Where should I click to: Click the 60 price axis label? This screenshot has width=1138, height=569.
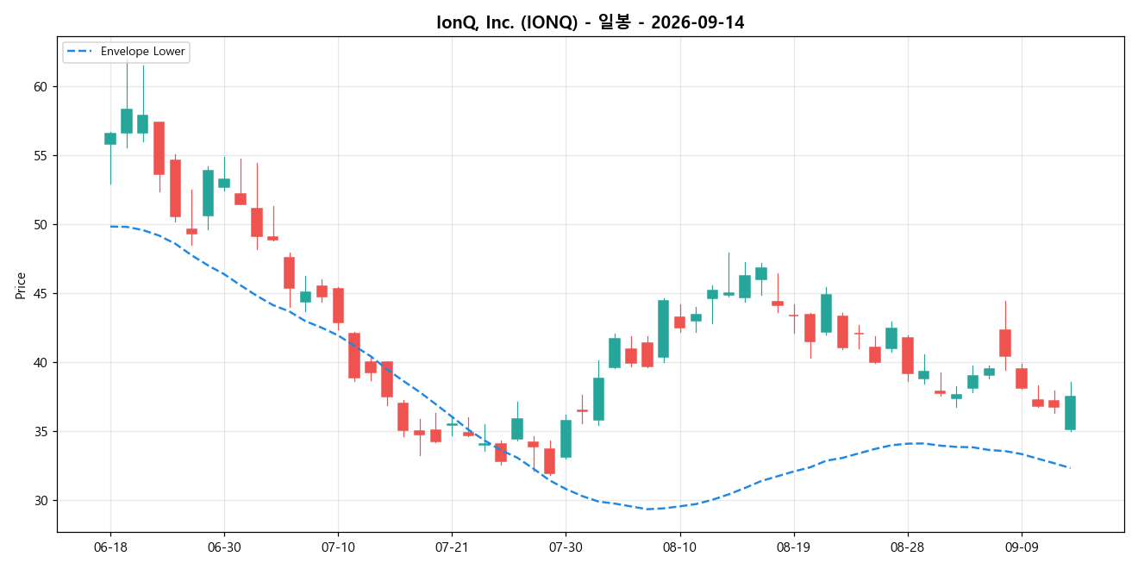pyautogui.click(x=41, y=86)
